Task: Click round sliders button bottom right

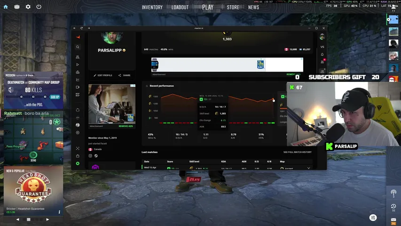Action: tap(373, 218)
